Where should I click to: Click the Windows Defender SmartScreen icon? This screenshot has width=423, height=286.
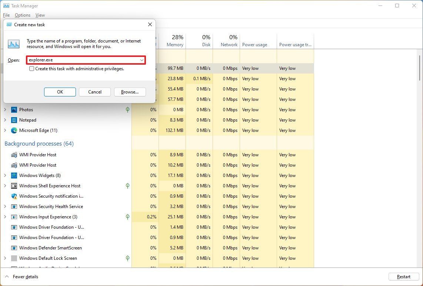pyautogui.click(x=14, y=248)
